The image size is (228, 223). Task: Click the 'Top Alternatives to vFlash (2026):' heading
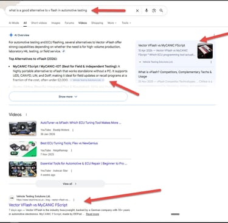[33, 58]
